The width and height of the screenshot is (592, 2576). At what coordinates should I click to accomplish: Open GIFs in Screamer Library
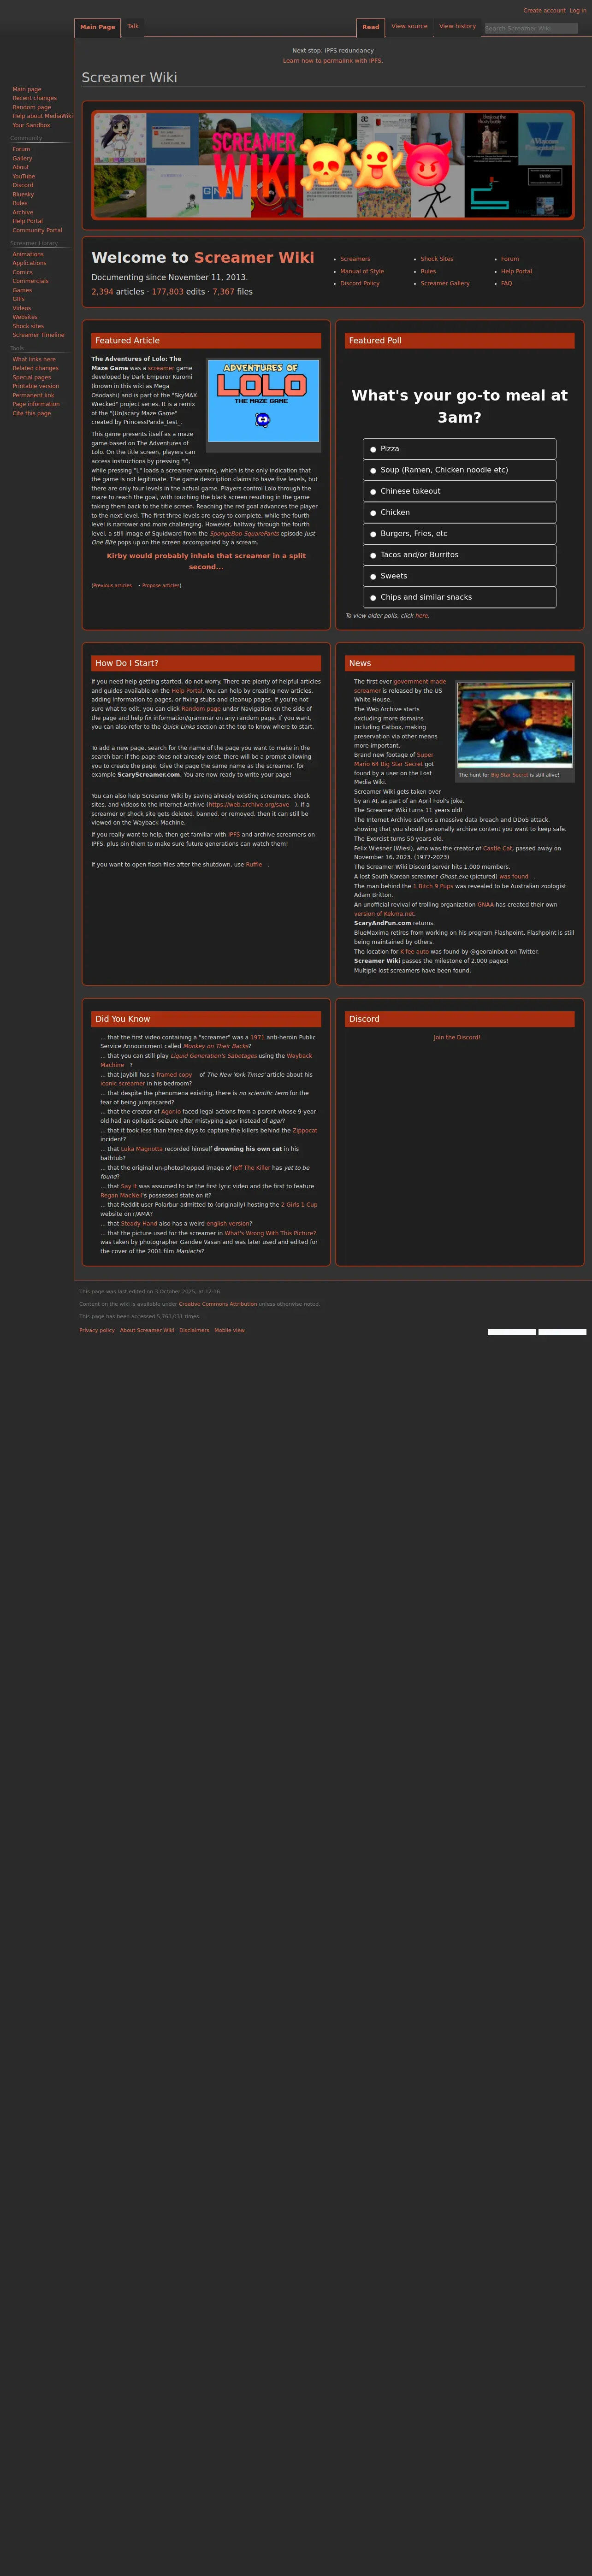point(18,299)
